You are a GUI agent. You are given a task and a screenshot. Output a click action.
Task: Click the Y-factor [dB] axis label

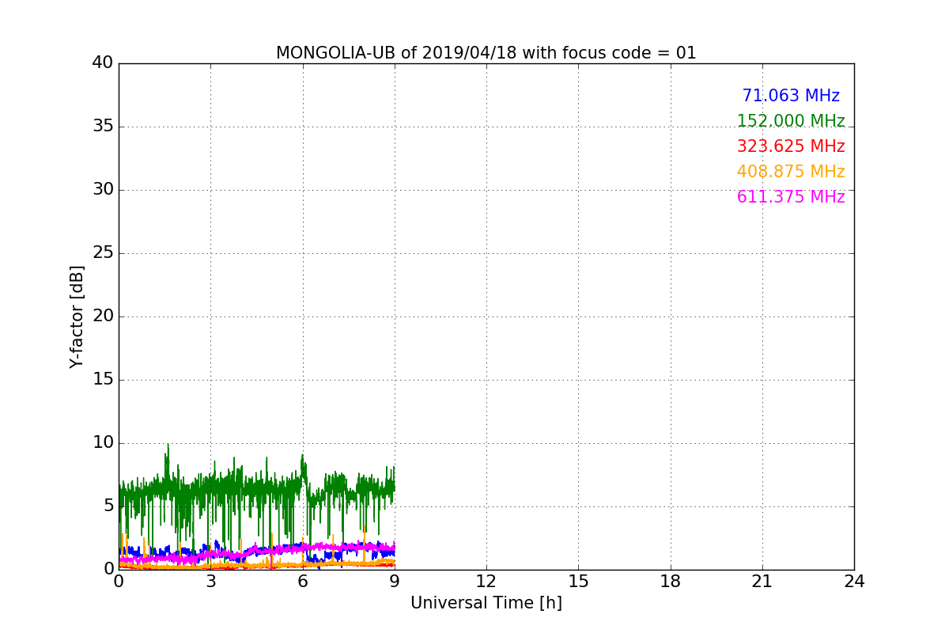(x=77, y=316)
